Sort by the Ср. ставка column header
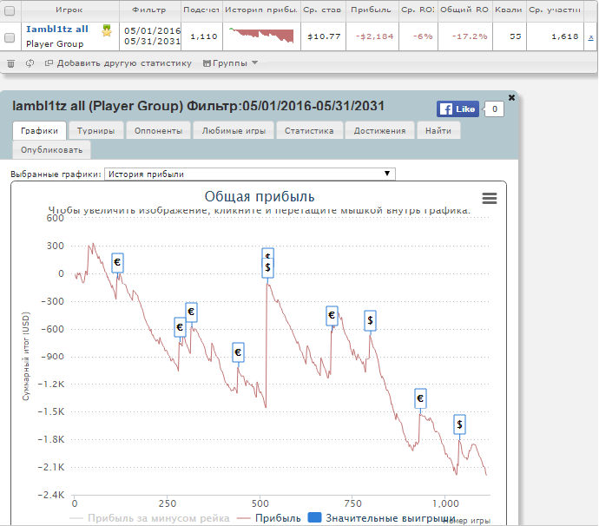Image resolution: width=599 pixels, height=526 pixels. click(x=322, y=10)
